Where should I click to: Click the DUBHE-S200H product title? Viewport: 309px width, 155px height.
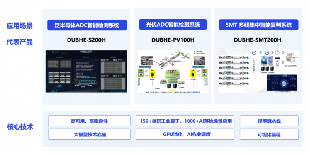87,40
